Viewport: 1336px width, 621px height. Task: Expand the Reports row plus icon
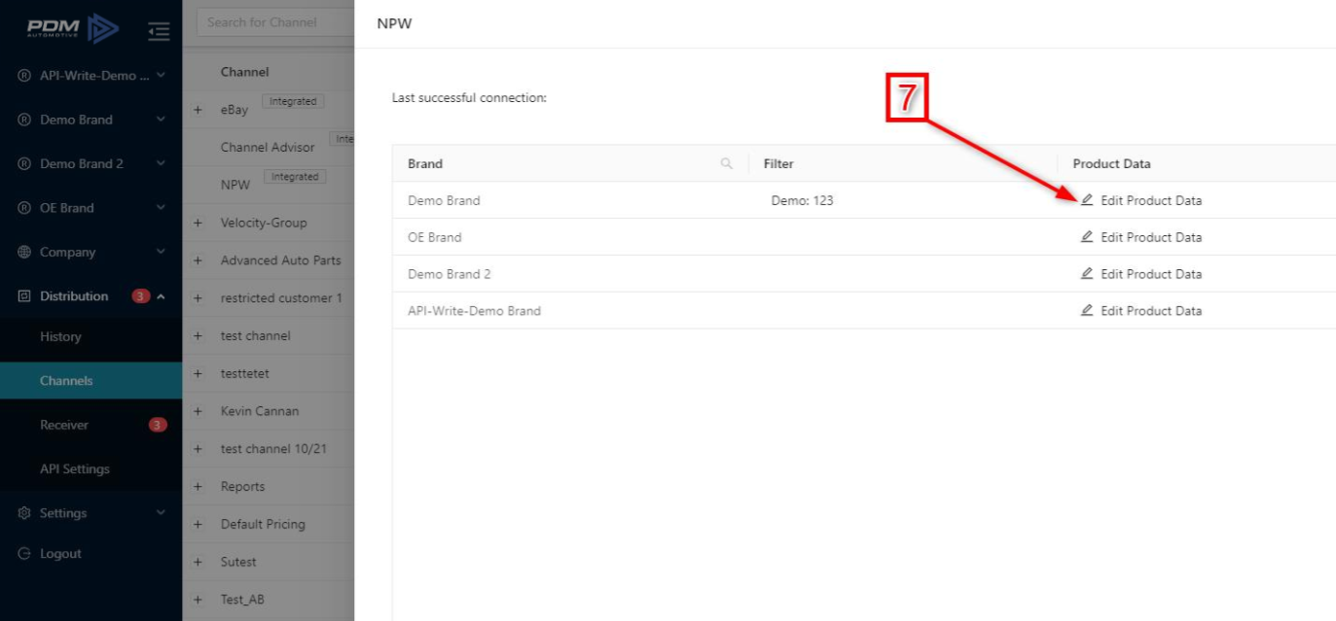click(x=198, y=487)
